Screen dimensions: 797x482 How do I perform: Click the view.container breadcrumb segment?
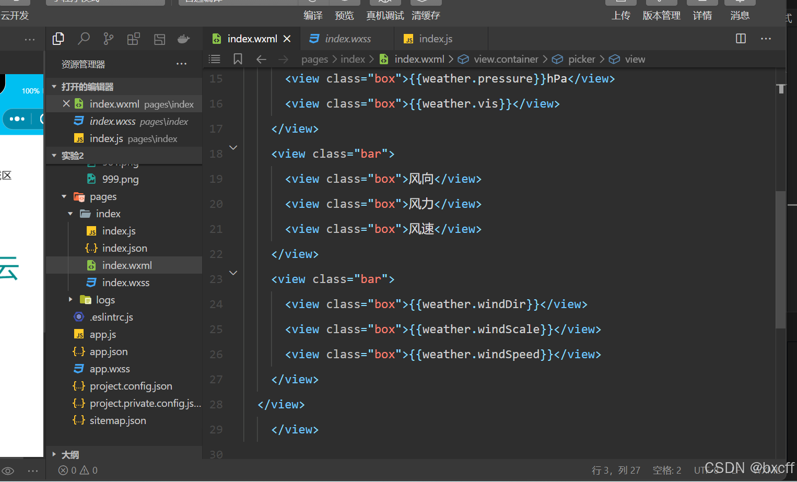coord(506,60)
